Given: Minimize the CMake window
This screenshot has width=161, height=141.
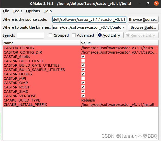Looking at the screenshot, I should 139,4.
